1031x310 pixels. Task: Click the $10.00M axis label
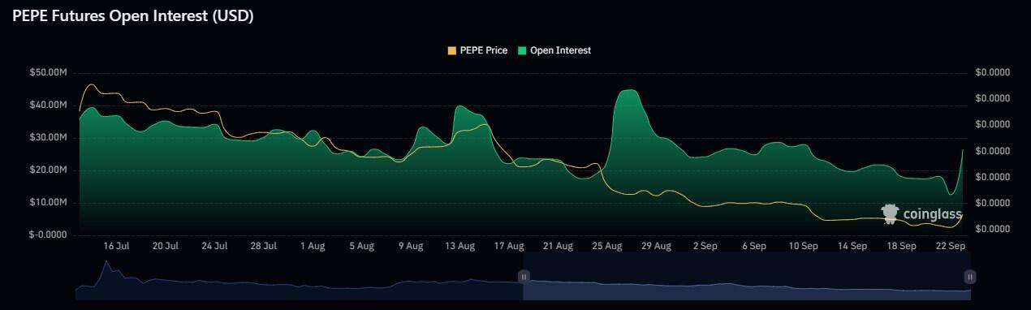coord(49,202)
